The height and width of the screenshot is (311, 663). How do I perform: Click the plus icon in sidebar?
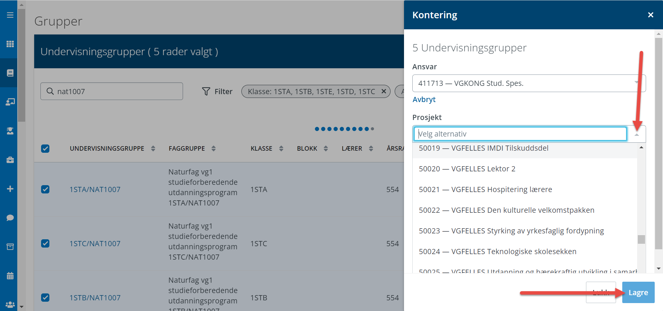coord(10,189)
